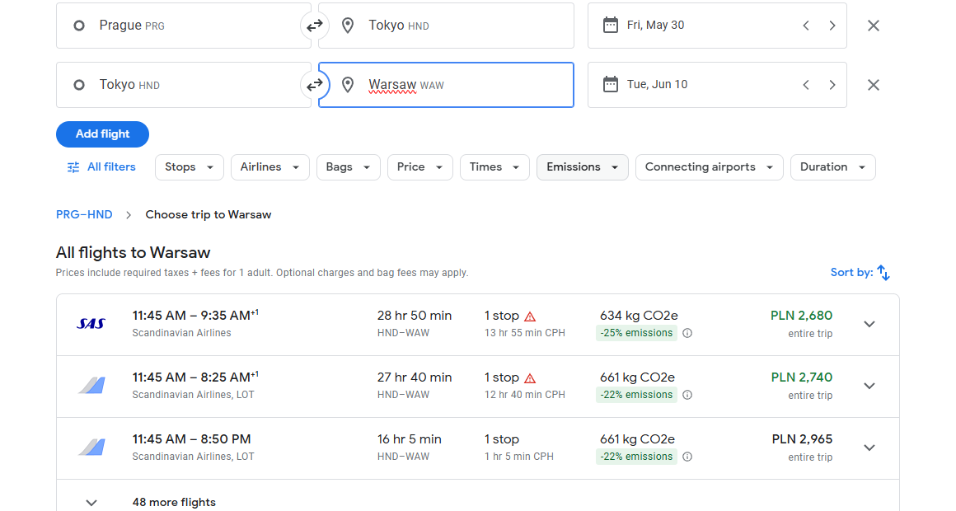
Task: Show emissions info for PLN 2,965 flight
Action: click(x=687, y=457)
